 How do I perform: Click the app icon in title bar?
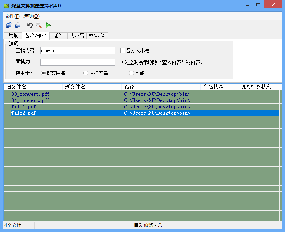click(x=6, y=6)
